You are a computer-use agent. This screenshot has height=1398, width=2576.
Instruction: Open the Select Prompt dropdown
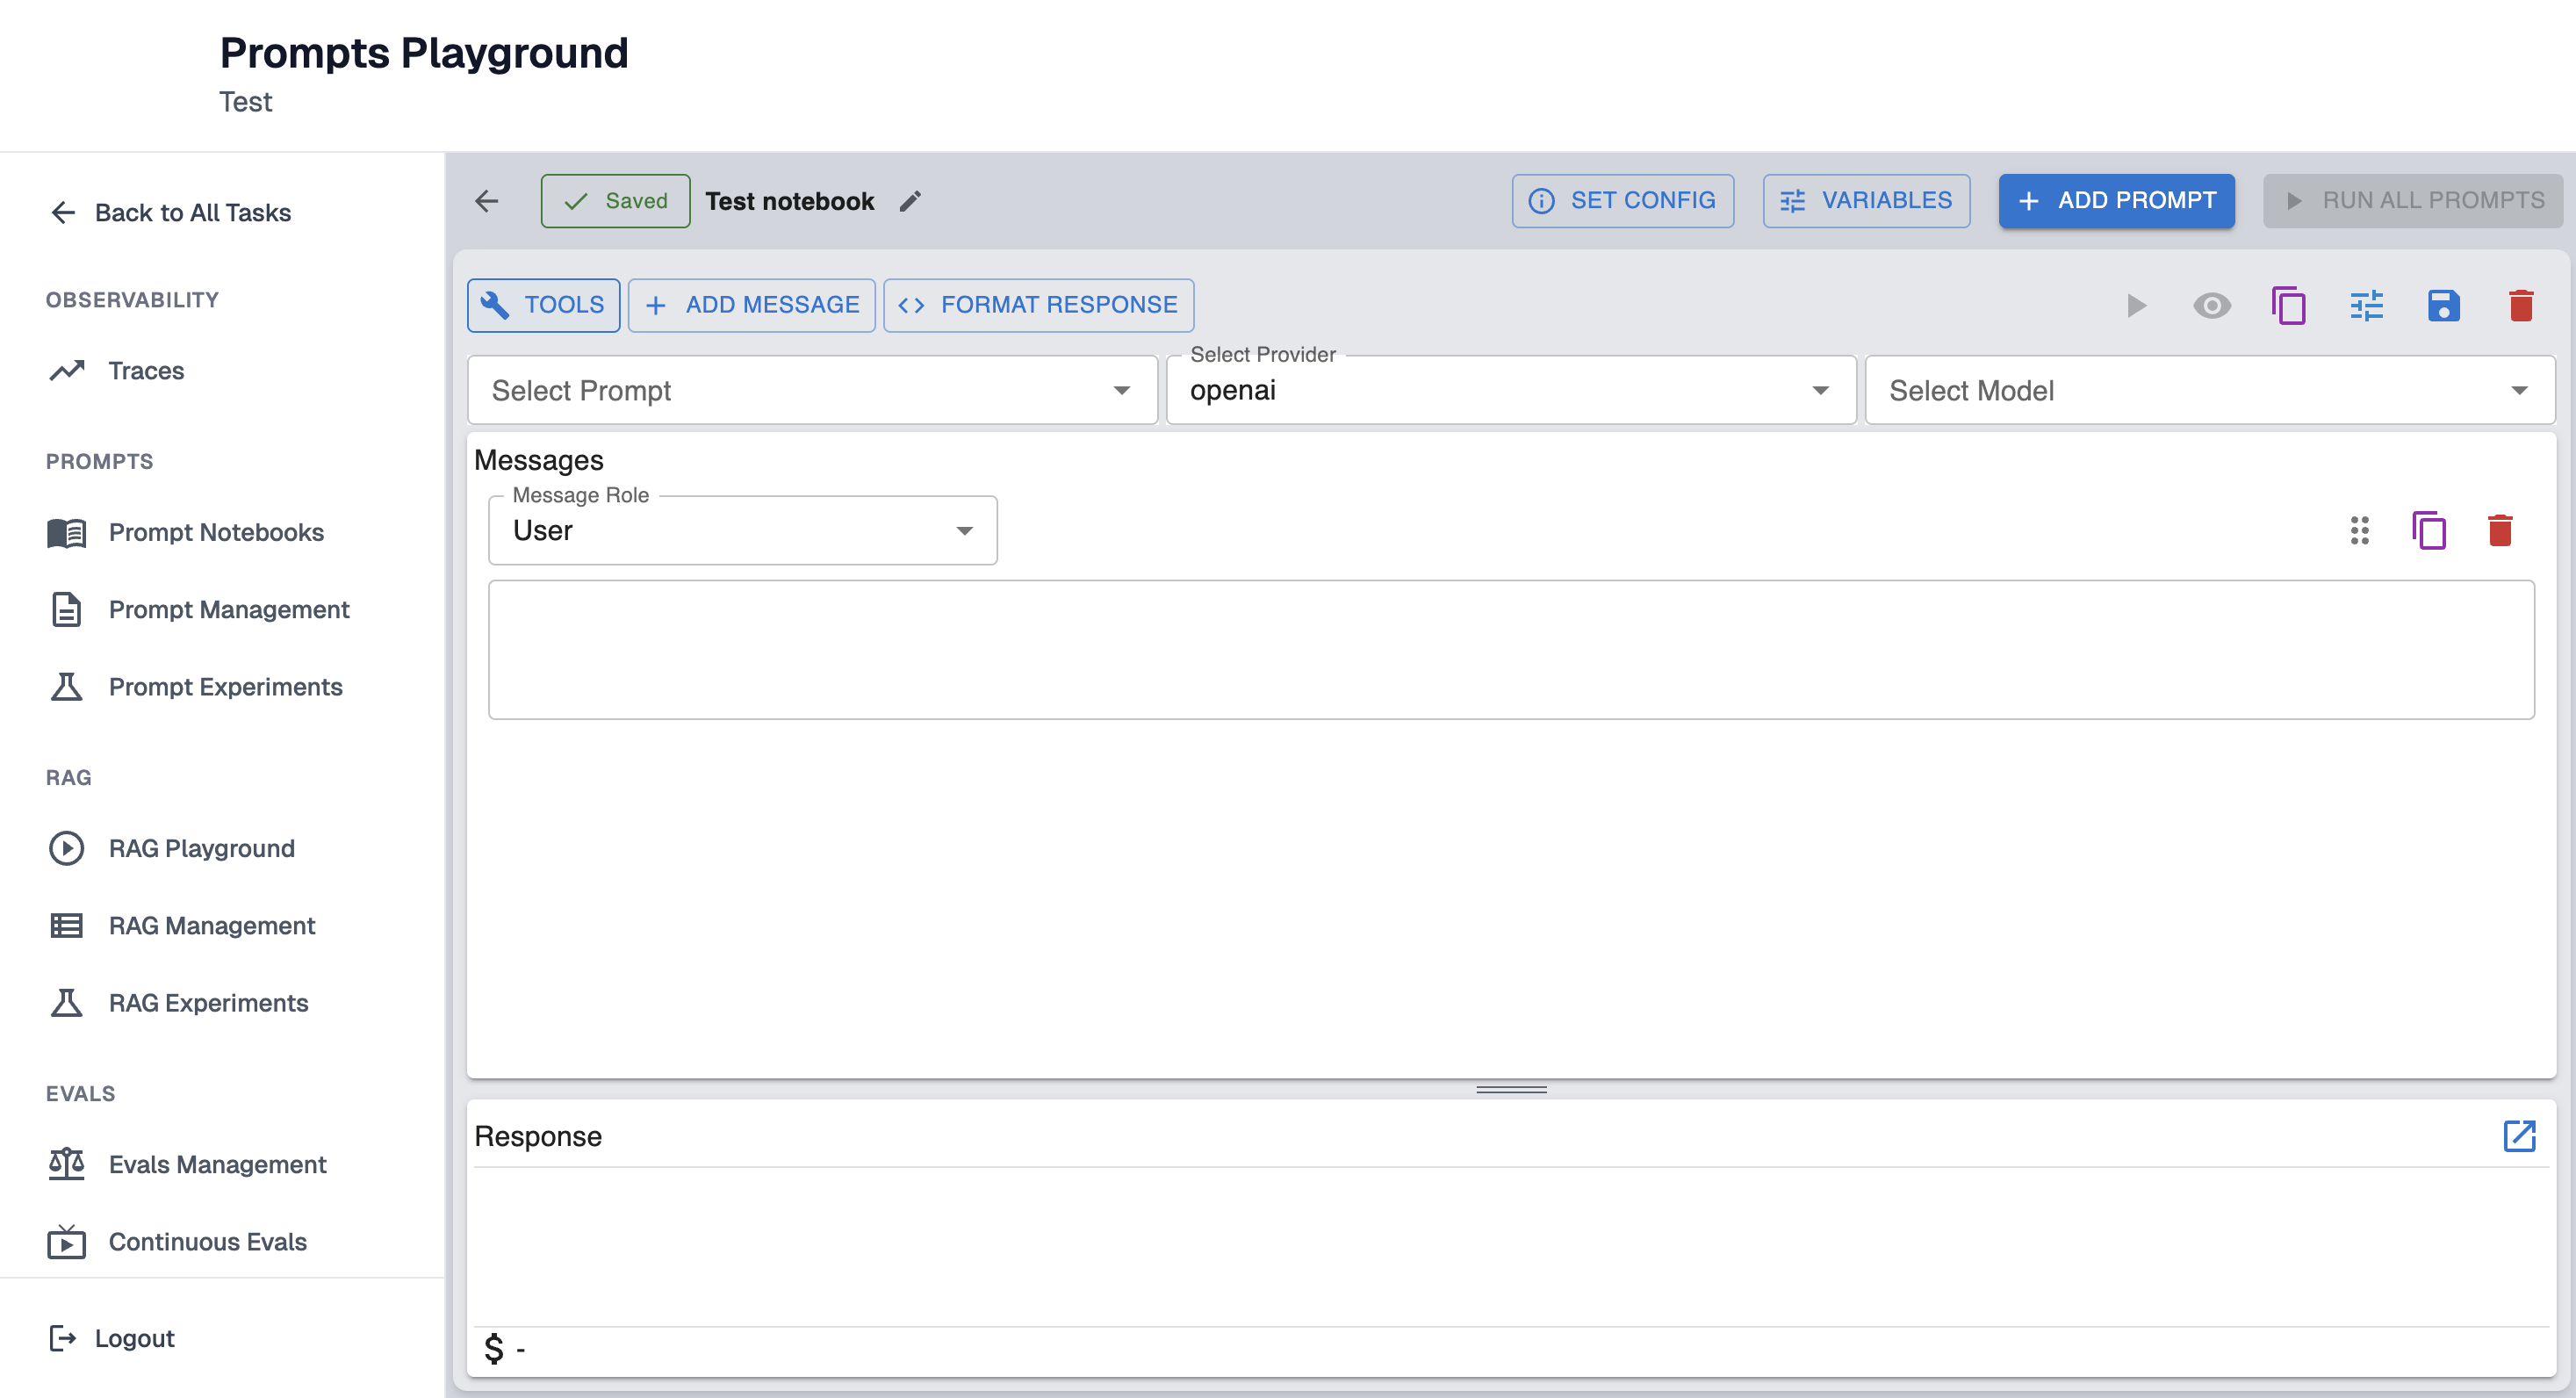tap(811, 390)
